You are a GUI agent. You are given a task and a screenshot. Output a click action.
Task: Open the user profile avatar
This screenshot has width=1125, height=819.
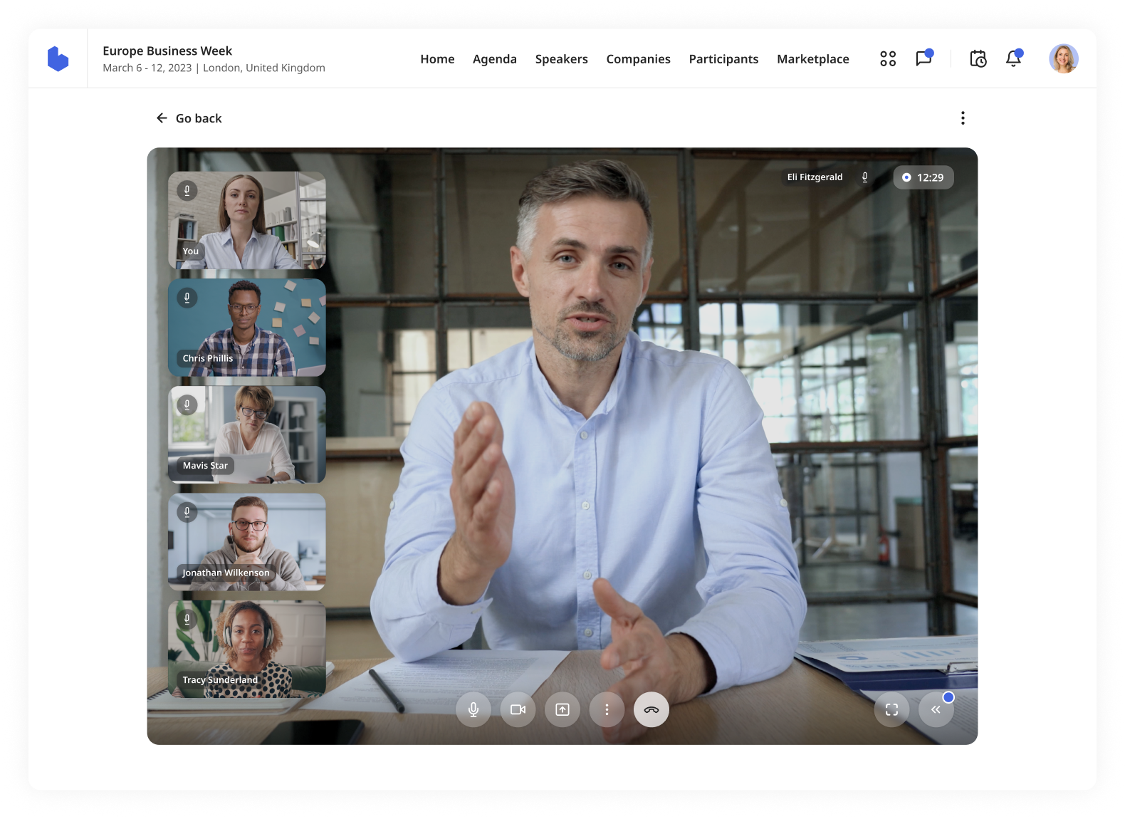coord(1064,58)
